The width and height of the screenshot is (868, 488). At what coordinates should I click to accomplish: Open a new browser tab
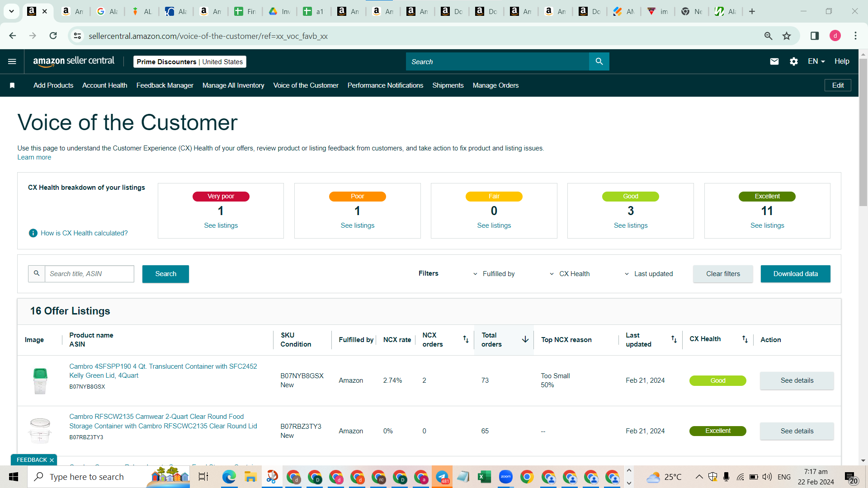coord(752,11)
